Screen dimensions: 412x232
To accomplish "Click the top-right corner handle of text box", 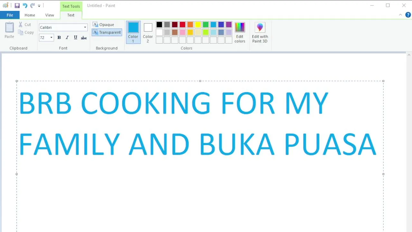I will (x=383, y=81).
